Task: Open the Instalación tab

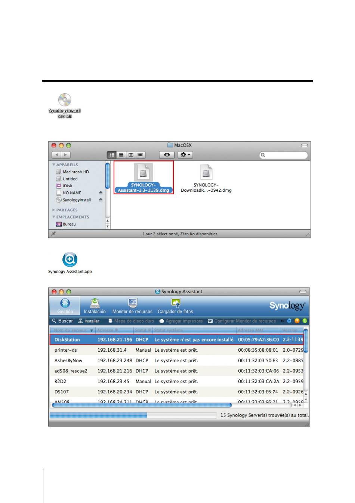Action: pos(95,306)
